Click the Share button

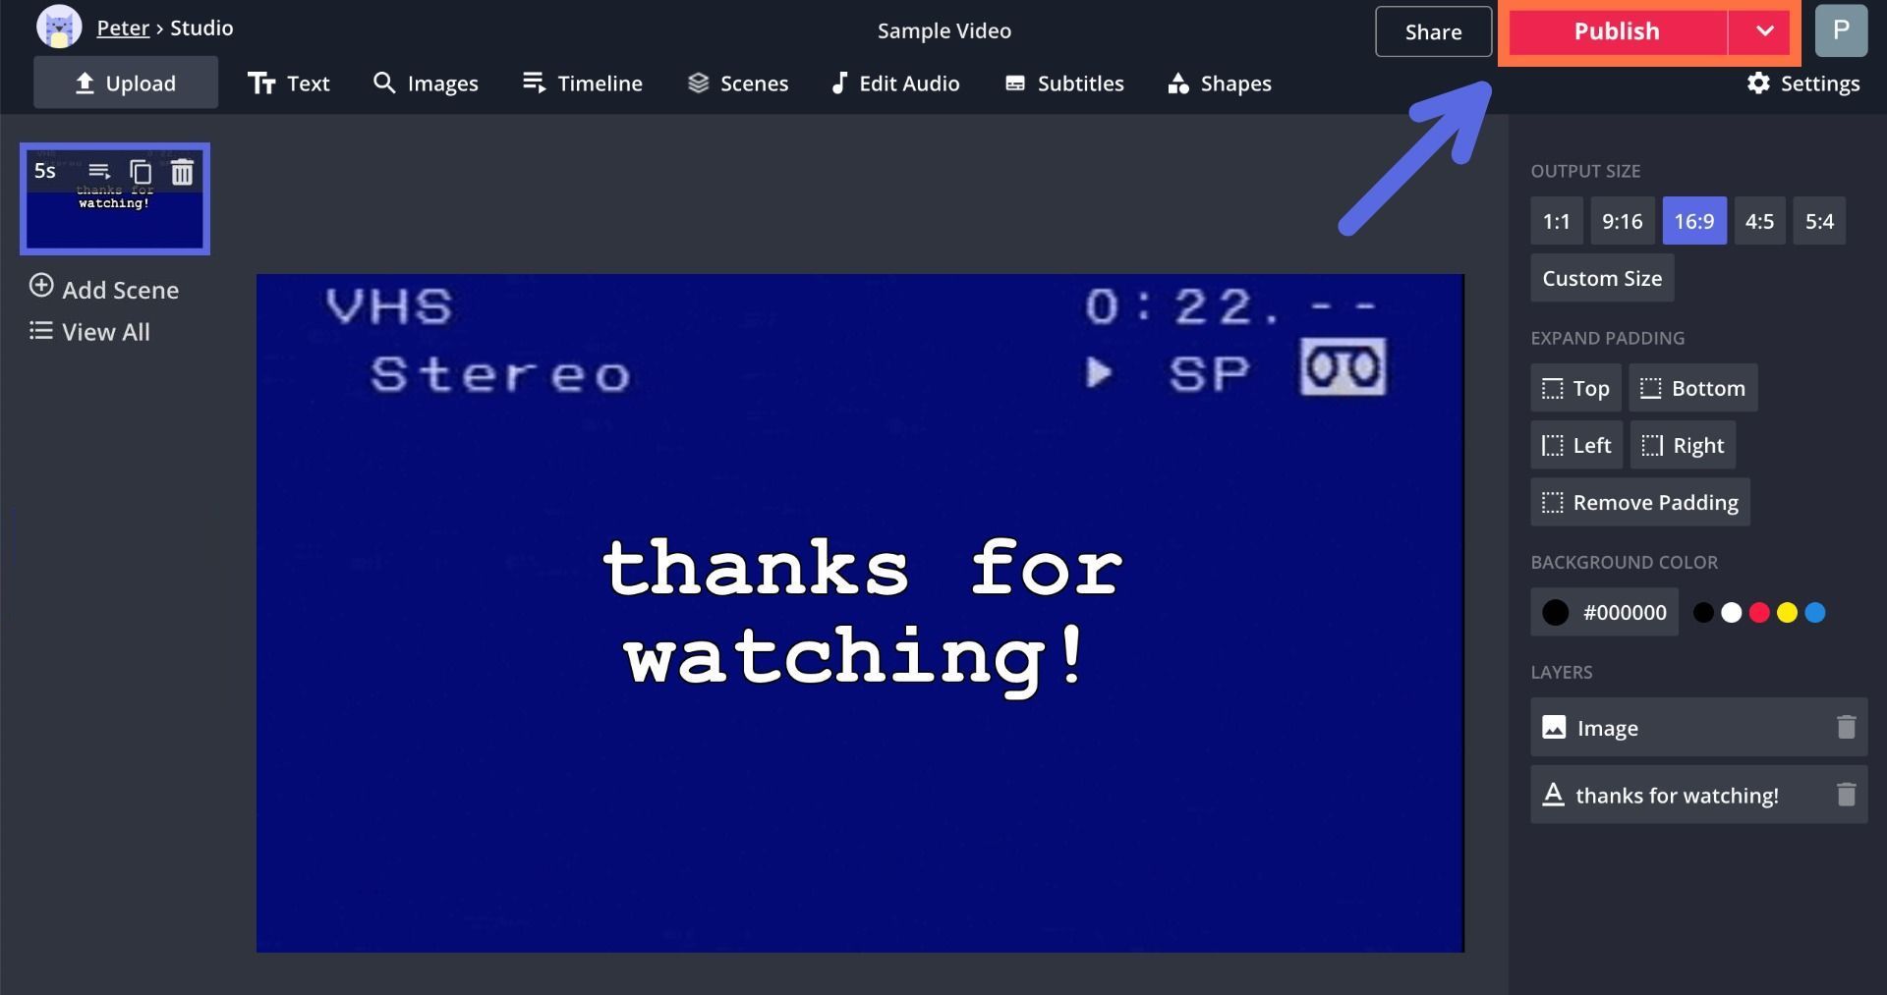(1432, 31)
